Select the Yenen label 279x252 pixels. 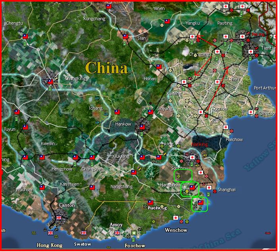(x=159, y=8)
